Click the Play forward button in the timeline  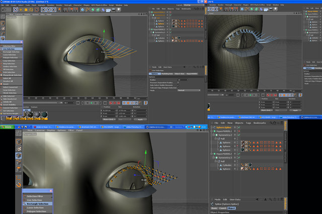(92, 103)
